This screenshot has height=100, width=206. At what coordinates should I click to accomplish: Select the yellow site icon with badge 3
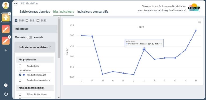click(x=6, y=18)
